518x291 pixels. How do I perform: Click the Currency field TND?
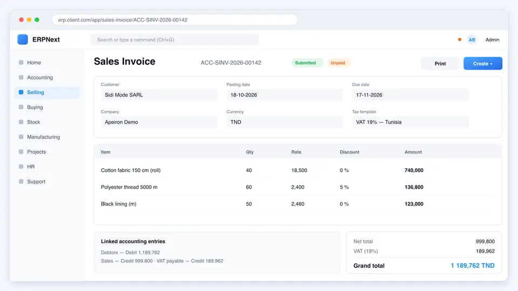[x=285, y=122]
